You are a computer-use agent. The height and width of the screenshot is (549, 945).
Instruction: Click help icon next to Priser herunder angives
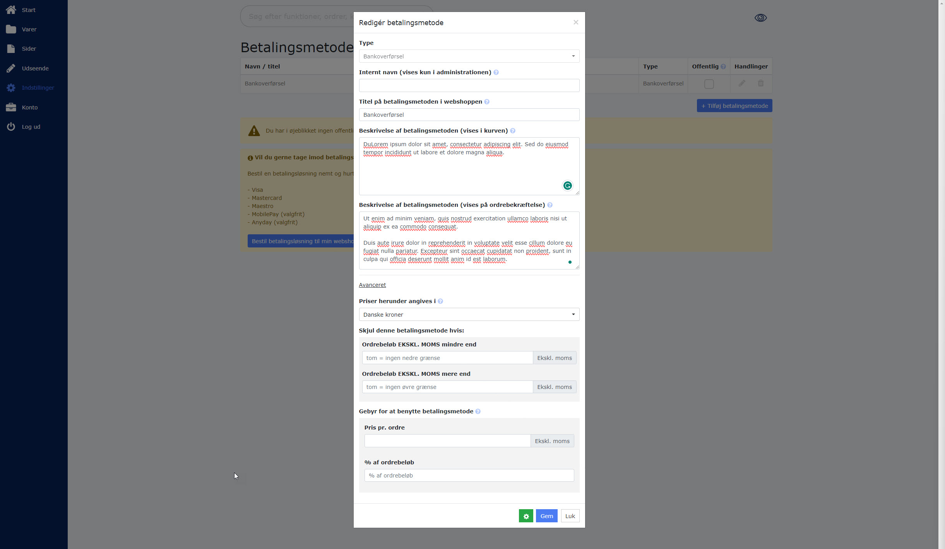(440, 301)
